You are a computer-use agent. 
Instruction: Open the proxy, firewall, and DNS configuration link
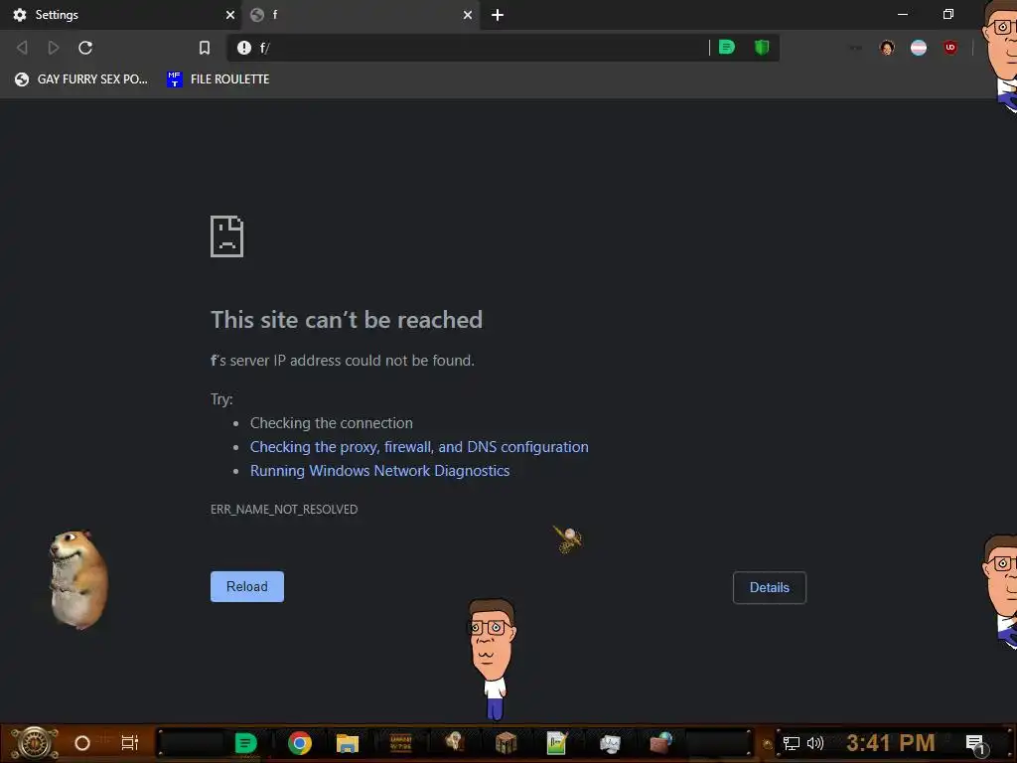click(419, 447)
